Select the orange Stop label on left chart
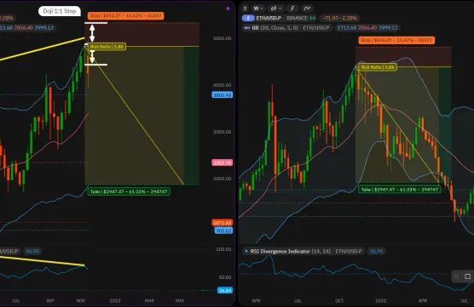This screenshot has height=307, width=474. (126, 15)
